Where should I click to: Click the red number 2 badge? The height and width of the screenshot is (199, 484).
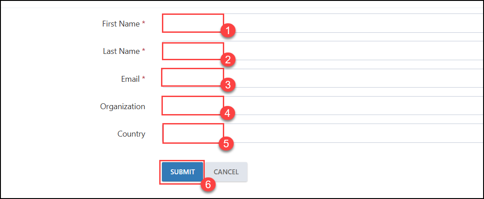[228, 60]
